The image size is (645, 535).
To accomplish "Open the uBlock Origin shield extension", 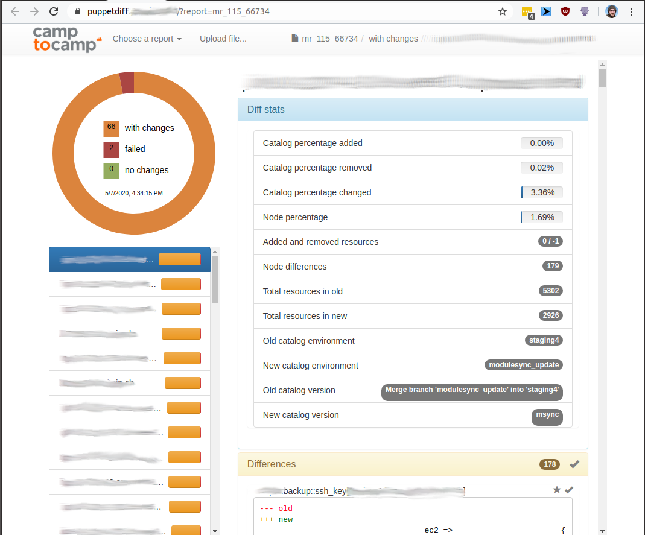I will (565, 11).
